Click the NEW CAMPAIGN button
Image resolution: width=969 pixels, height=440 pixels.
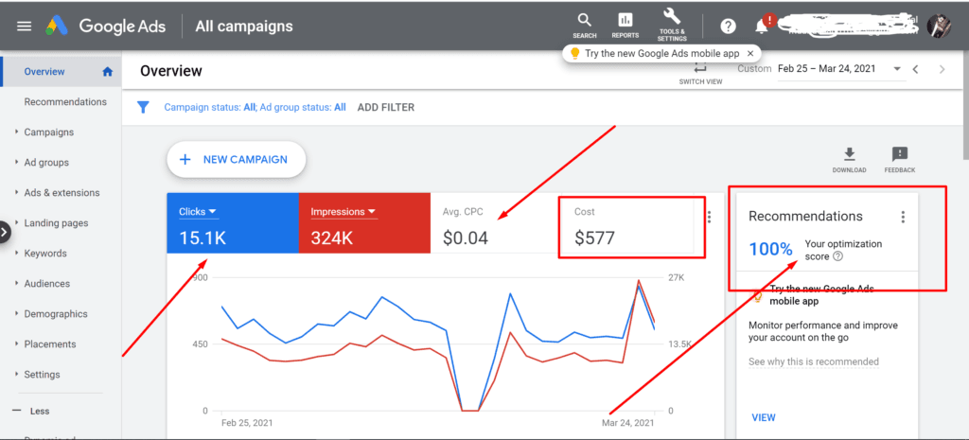tap(236, 159)
